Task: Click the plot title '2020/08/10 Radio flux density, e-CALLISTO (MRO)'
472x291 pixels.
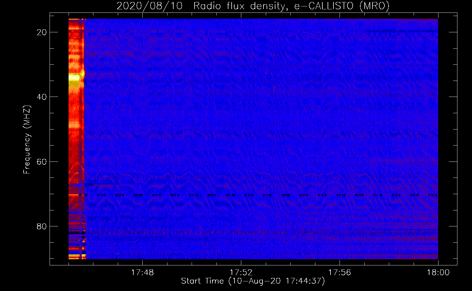Action: click(x=253, y=6)
